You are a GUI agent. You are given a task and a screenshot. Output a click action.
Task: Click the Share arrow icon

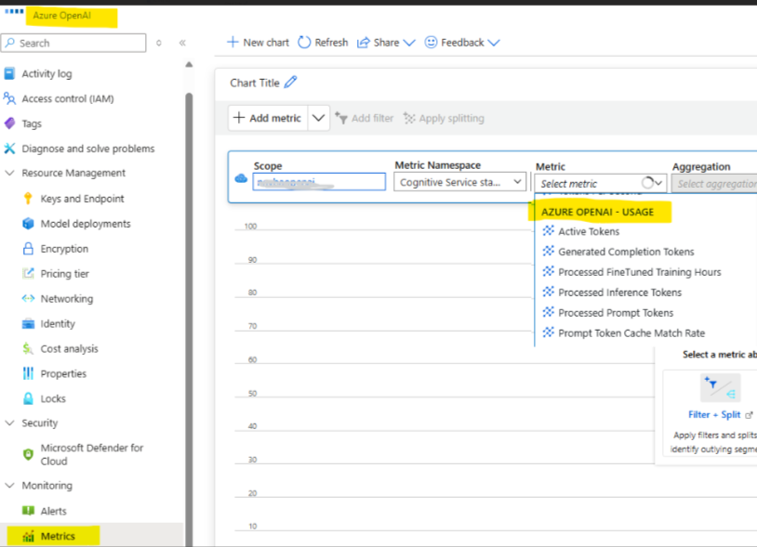(363, 43)
